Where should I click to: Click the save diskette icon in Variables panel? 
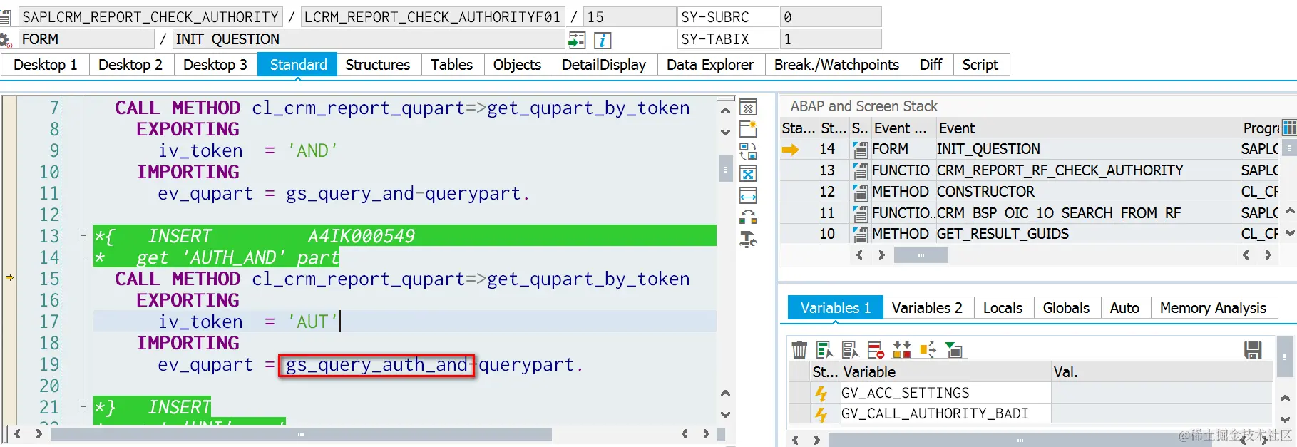pos(1253,349)
